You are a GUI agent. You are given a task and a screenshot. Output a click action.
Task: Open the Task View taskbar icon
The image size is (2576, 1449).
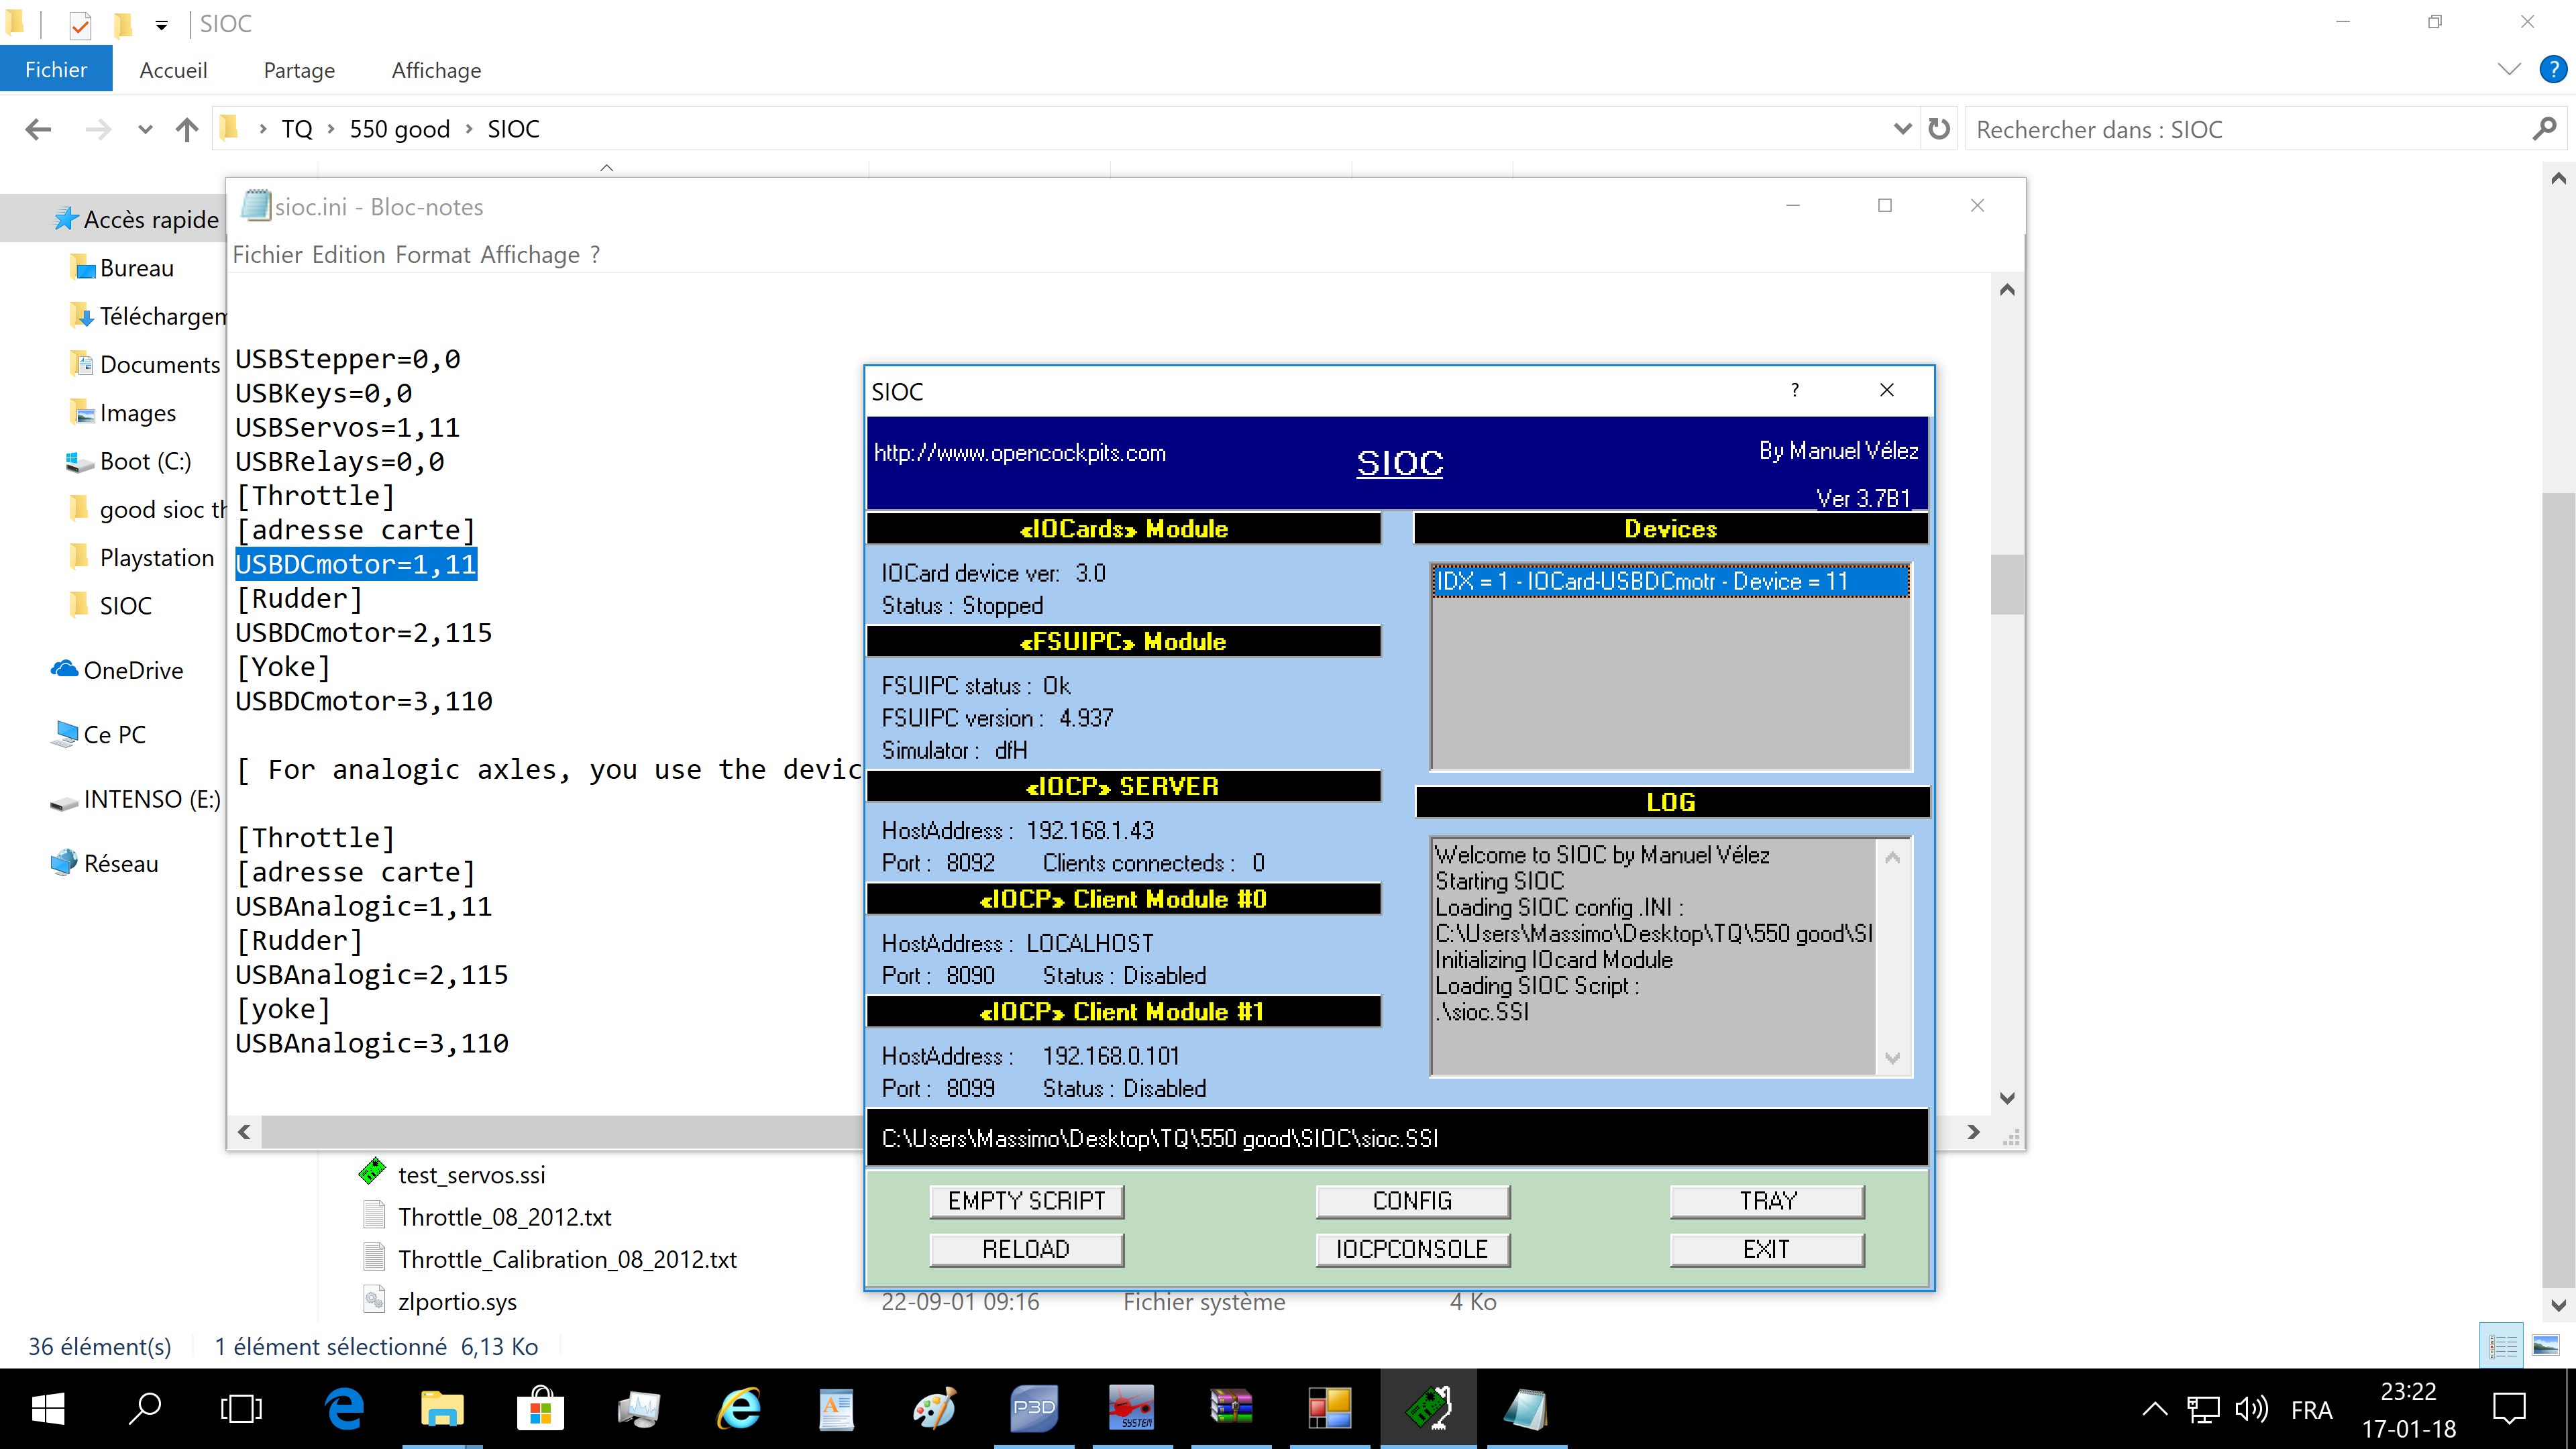(x=241, y=1408)
